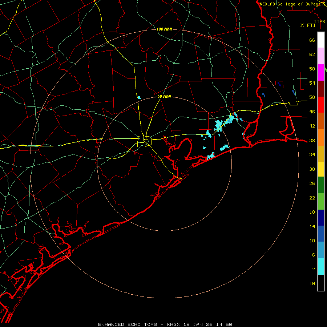Screen dimensions: 327x327
Task: Click legend value "26"
Action: pyautogui.click(x=312, y=183)
